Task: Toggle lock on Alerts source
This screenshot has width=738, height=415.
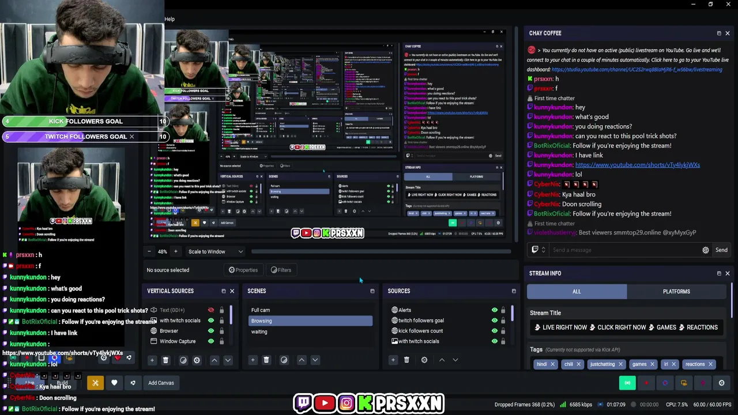Action: [x=503, y=310]
